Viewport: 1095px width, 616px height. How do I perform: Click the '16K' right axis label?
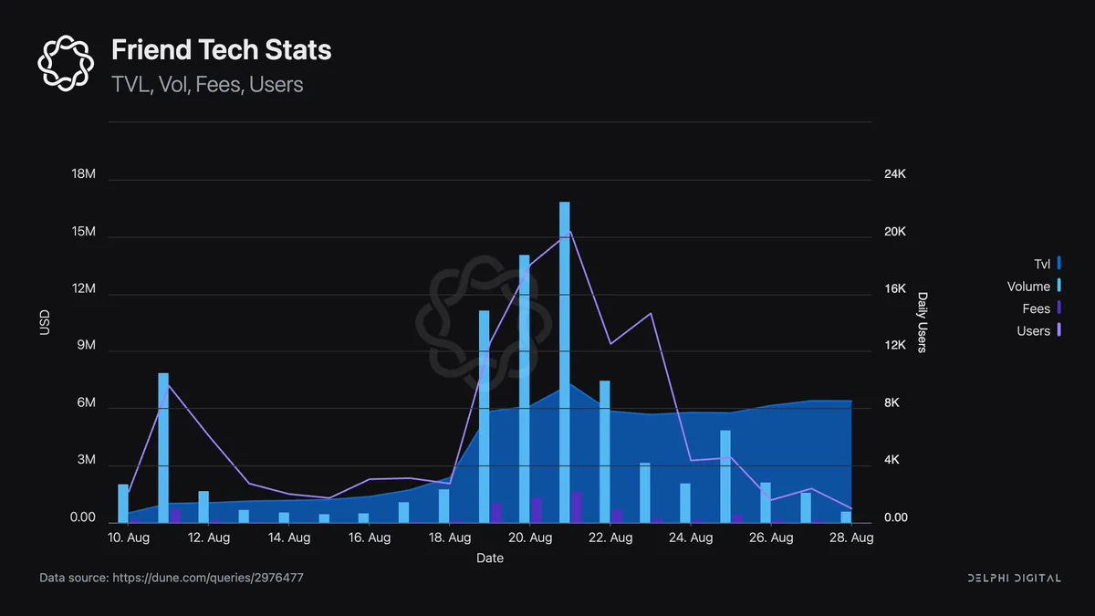(x=895, y=288)
